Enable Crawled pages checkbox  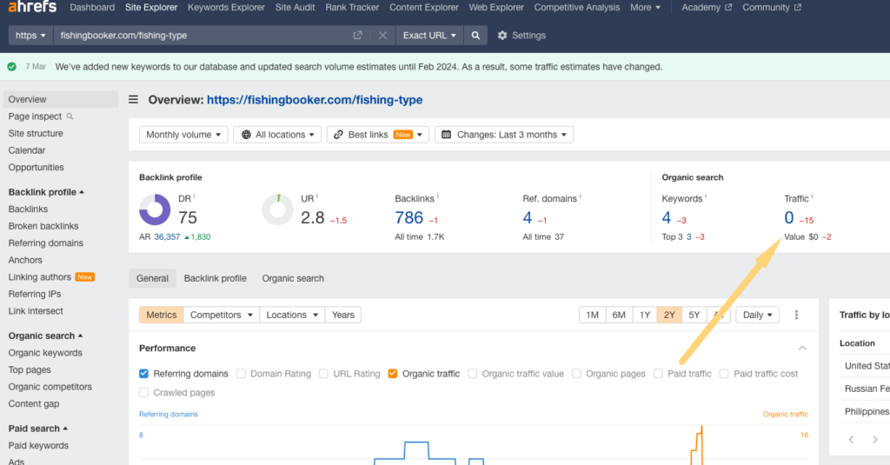click(x=143, y=392)
